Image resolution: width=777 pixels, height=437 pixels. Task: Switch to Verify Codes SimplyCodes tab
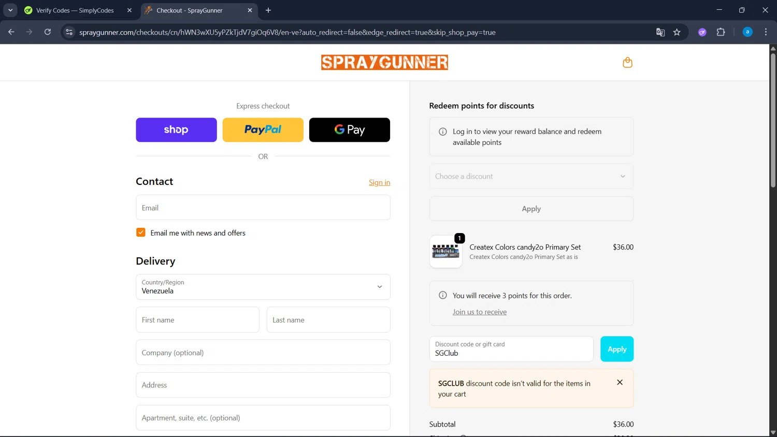[x=79, y=10]
